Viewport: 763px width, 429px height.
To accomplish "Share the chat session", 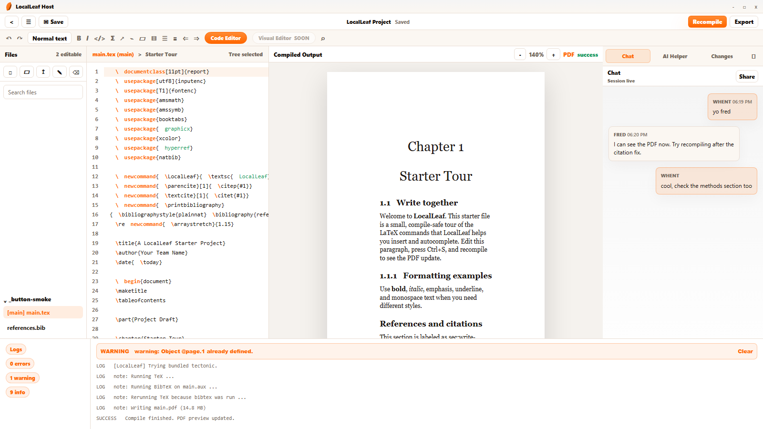I will click(x=747, y=77).
